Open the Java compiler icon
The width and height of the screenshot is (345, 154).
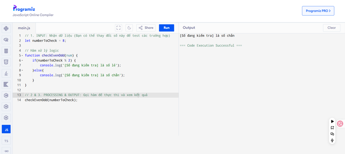pos(6,73)
